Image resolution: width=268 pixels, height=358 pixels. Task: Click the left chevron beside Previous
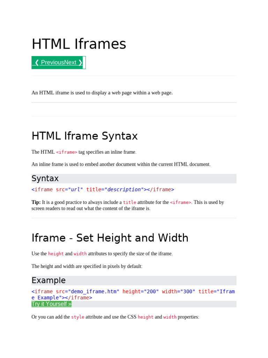tap(37, 63)
